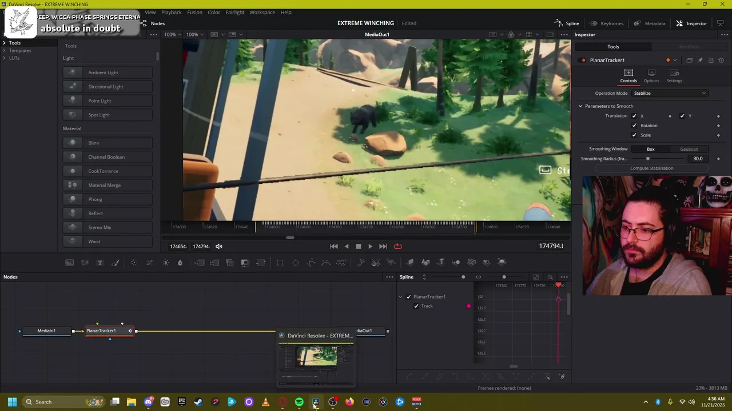Toggle the Metadata panel button
The height and width of the screenshot is (411, 732).
coord(649,23)
